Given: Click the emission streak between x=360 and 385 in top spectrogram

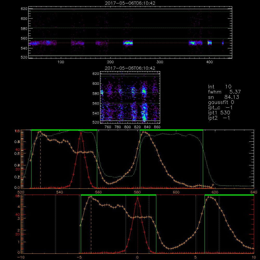Looking at the screenshot, I should 196,43.
